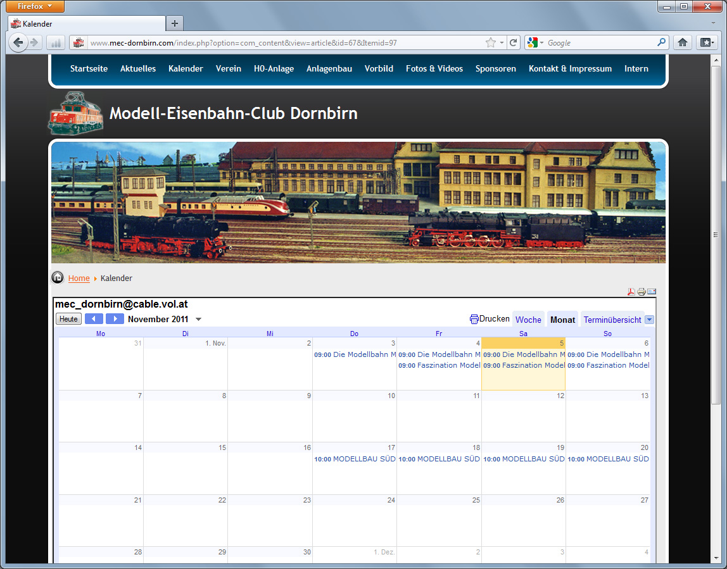Viewport: 727px width, 569px height.
Task: Open the calendar options dropdown after Terminübersicht
Action: pos(650,319)
